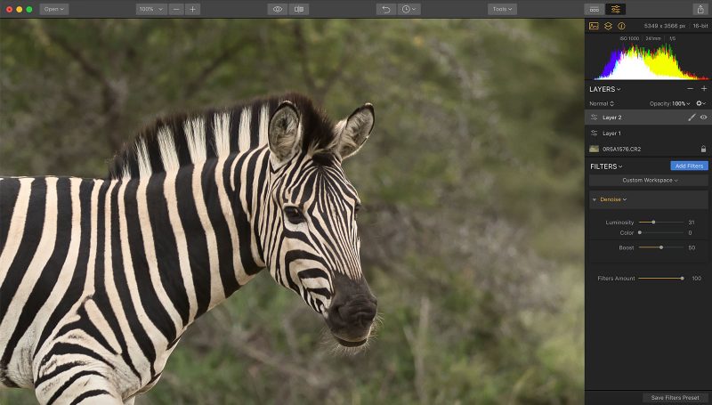Click the Layer 2 adjustment icon
The image size is (712, 405).
pyautogui.click(x=594, y=117)
